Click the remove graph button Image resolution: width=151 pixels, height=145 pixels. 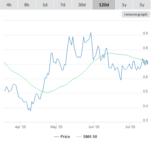click(136, 14)
